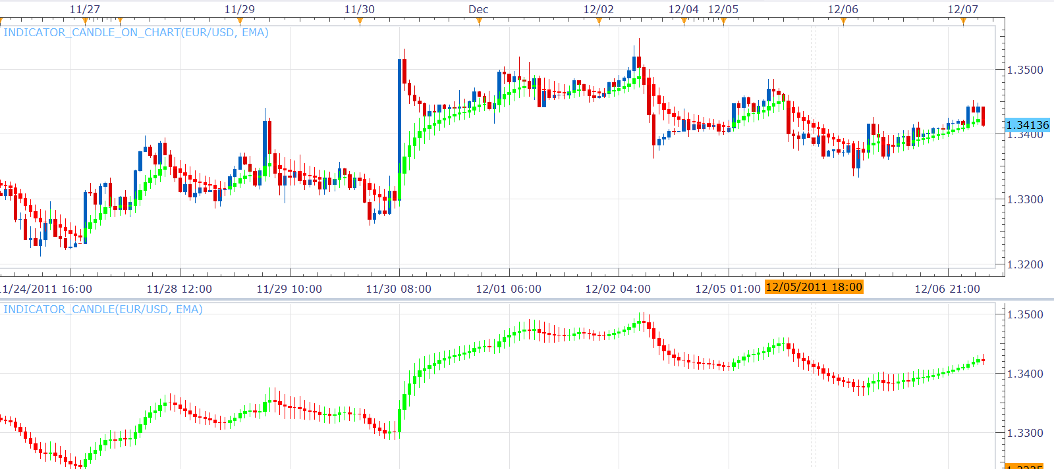Click the divider bar between the two chart panes
The height and width of the screenshot is (469, 1054).
pos(527,299)
